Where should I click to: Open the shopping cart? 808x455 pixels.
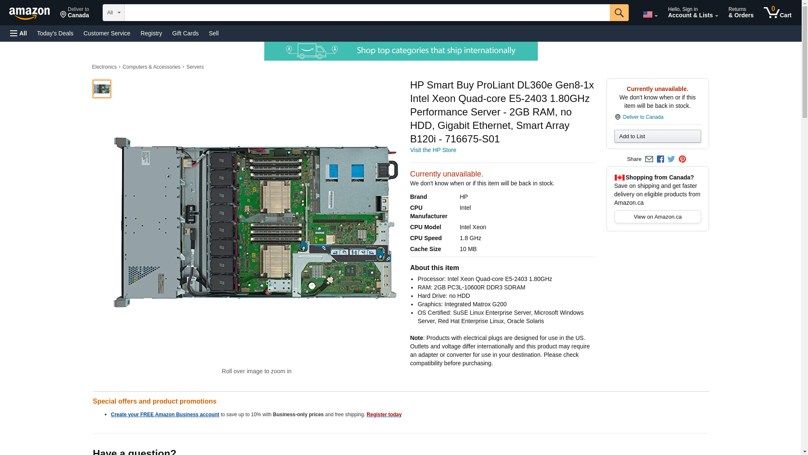[x=777, y=13]
